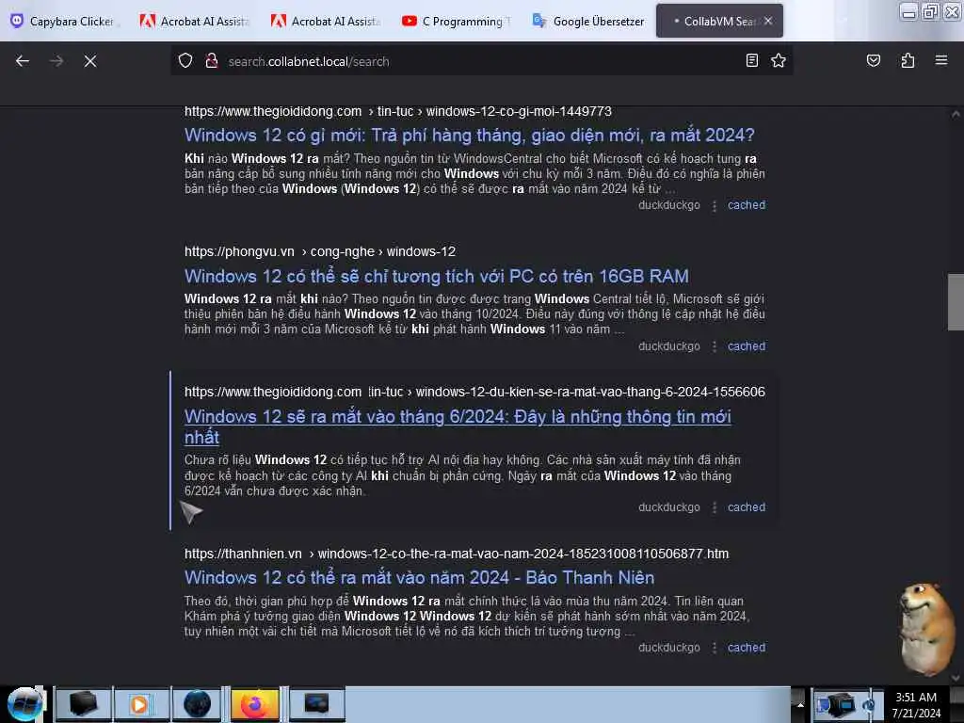Show site security lock information

[x=212, y=61]
